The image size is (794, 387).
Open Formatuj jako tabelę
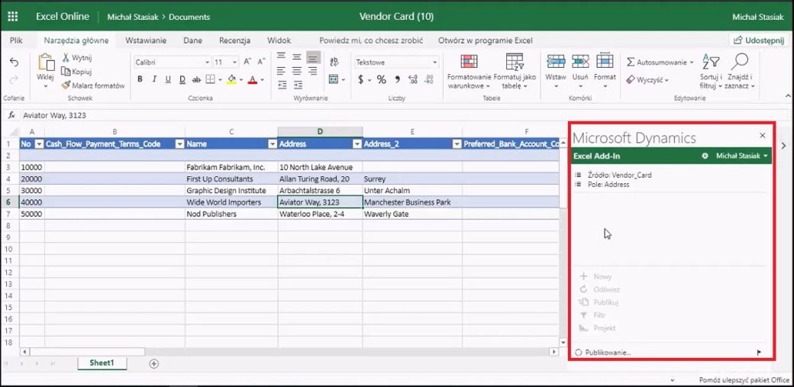click(x=515, y=71)
